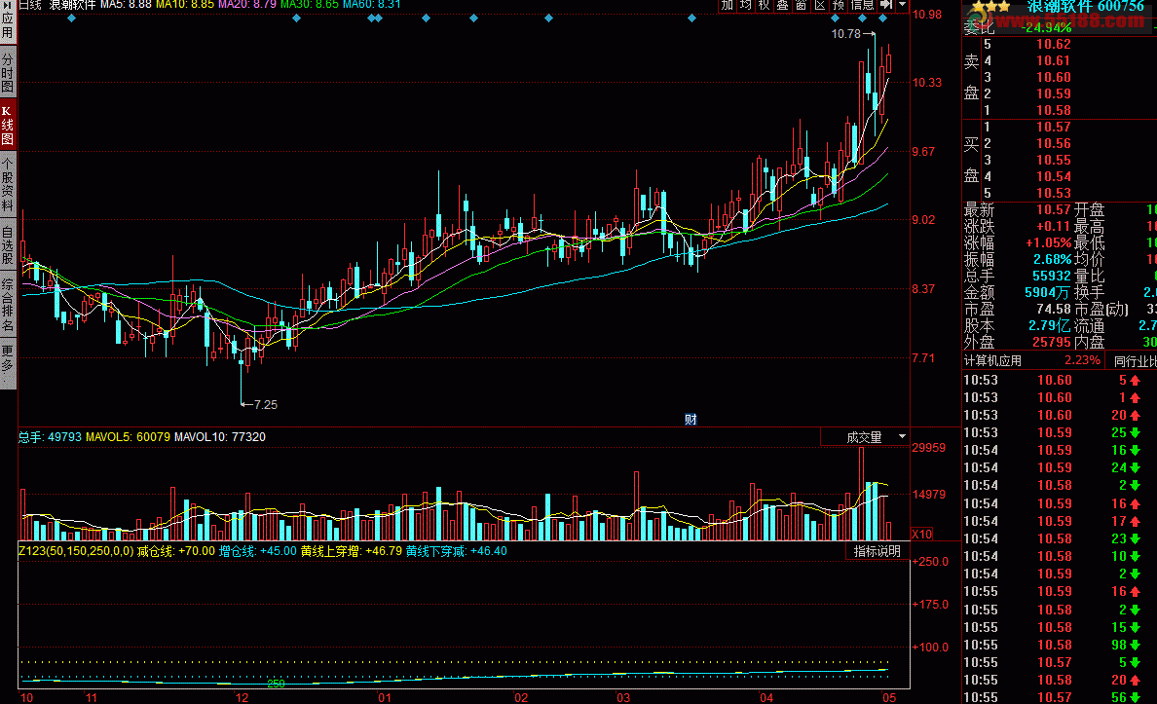
Task: Click the 日线 period label
Action: point(29,5)
